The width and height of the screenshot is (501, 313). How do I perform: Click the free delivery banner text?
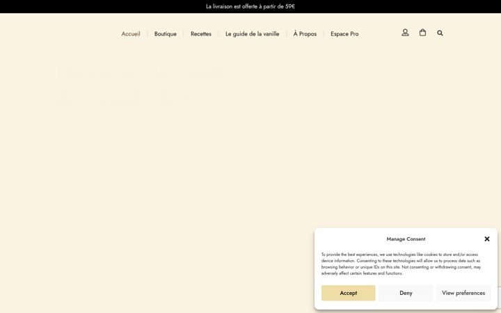(250, 6)
